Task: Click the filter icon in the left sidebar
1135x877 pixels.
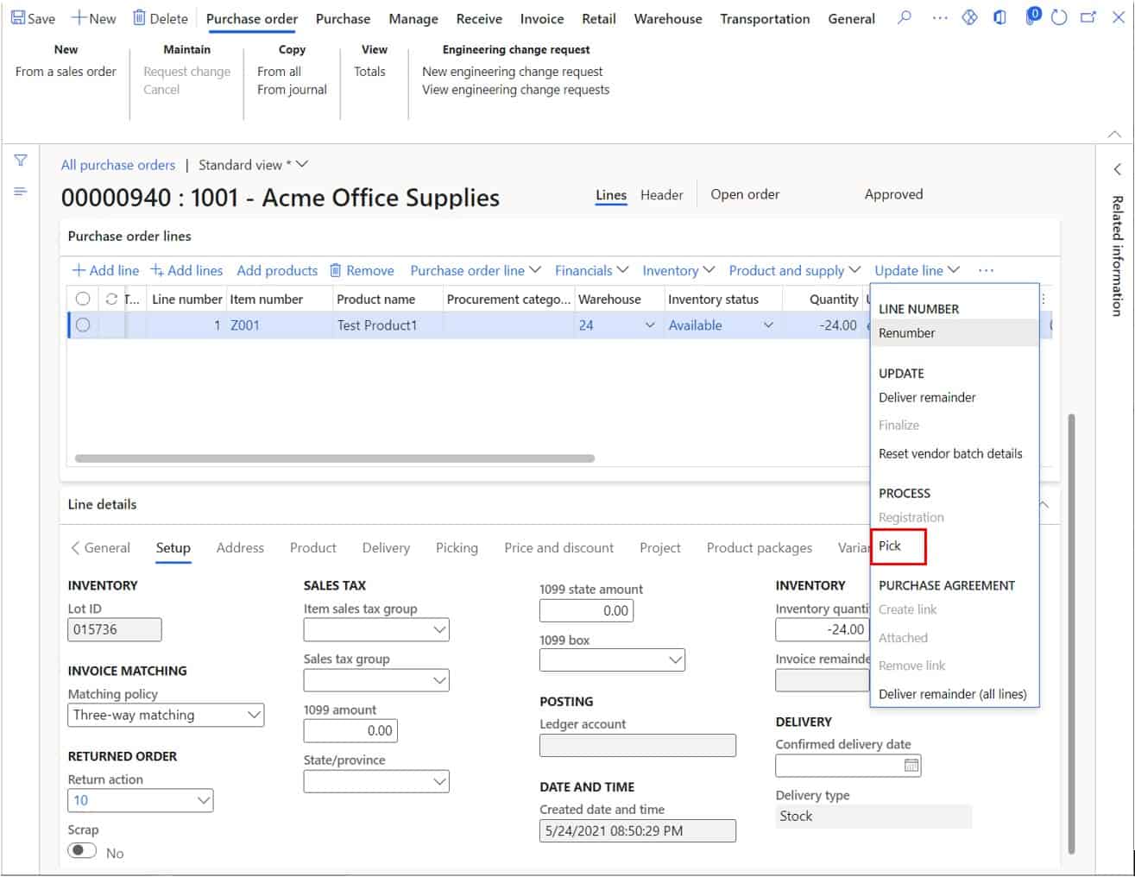Action: click(19, 161)
